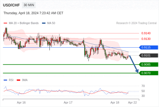Image resolution: width=159 pixels, height=107 pixels.
Task: Click the MA 20 + Bollinger Bands swatch
Action: click(x=5, y=23)
